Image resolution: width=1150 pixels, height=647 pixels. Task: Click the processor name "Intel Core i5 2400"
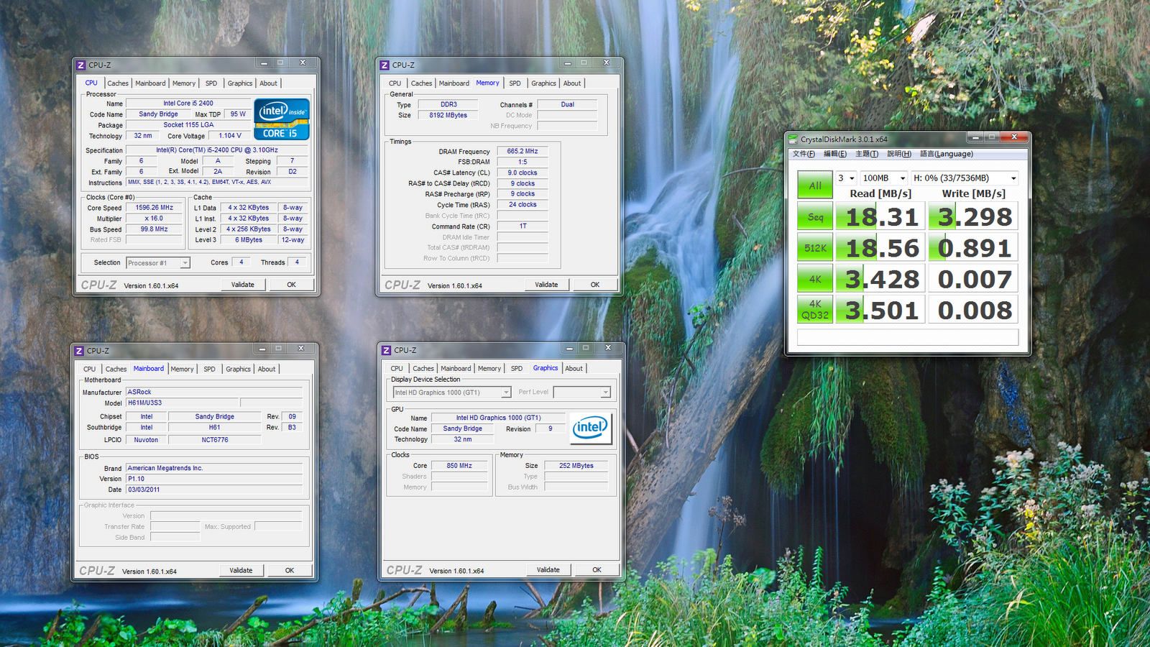[x=188, y=104]
